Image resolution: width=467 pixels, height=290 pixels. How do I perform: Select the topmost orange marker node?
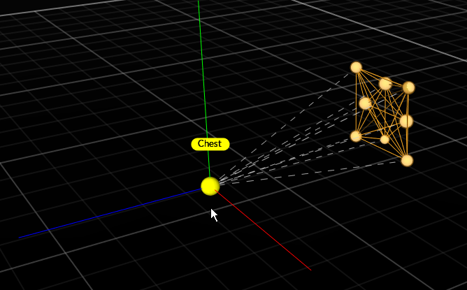(x=356, y=67)
